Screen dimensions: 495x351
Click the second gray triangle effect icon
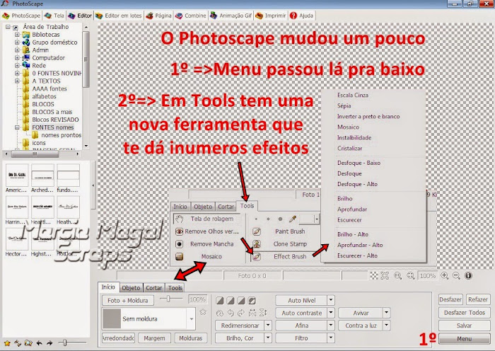[x=231, y=301]
